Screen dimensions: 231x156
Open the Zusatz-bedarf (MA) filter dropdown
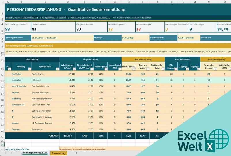[x=120, y=69]
